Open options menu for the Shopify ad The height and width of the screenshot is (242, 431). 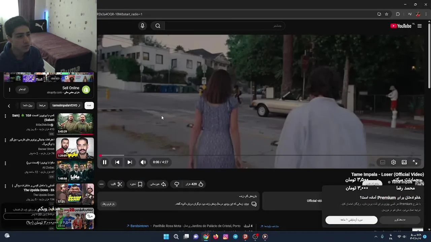pos(9,90)
